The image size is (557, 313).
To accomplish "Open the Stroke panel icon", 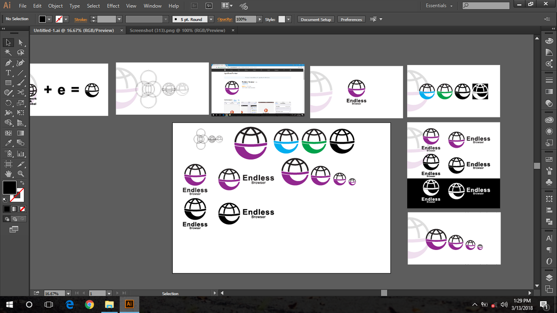I will pyautogui.click(x=549, y=80).
